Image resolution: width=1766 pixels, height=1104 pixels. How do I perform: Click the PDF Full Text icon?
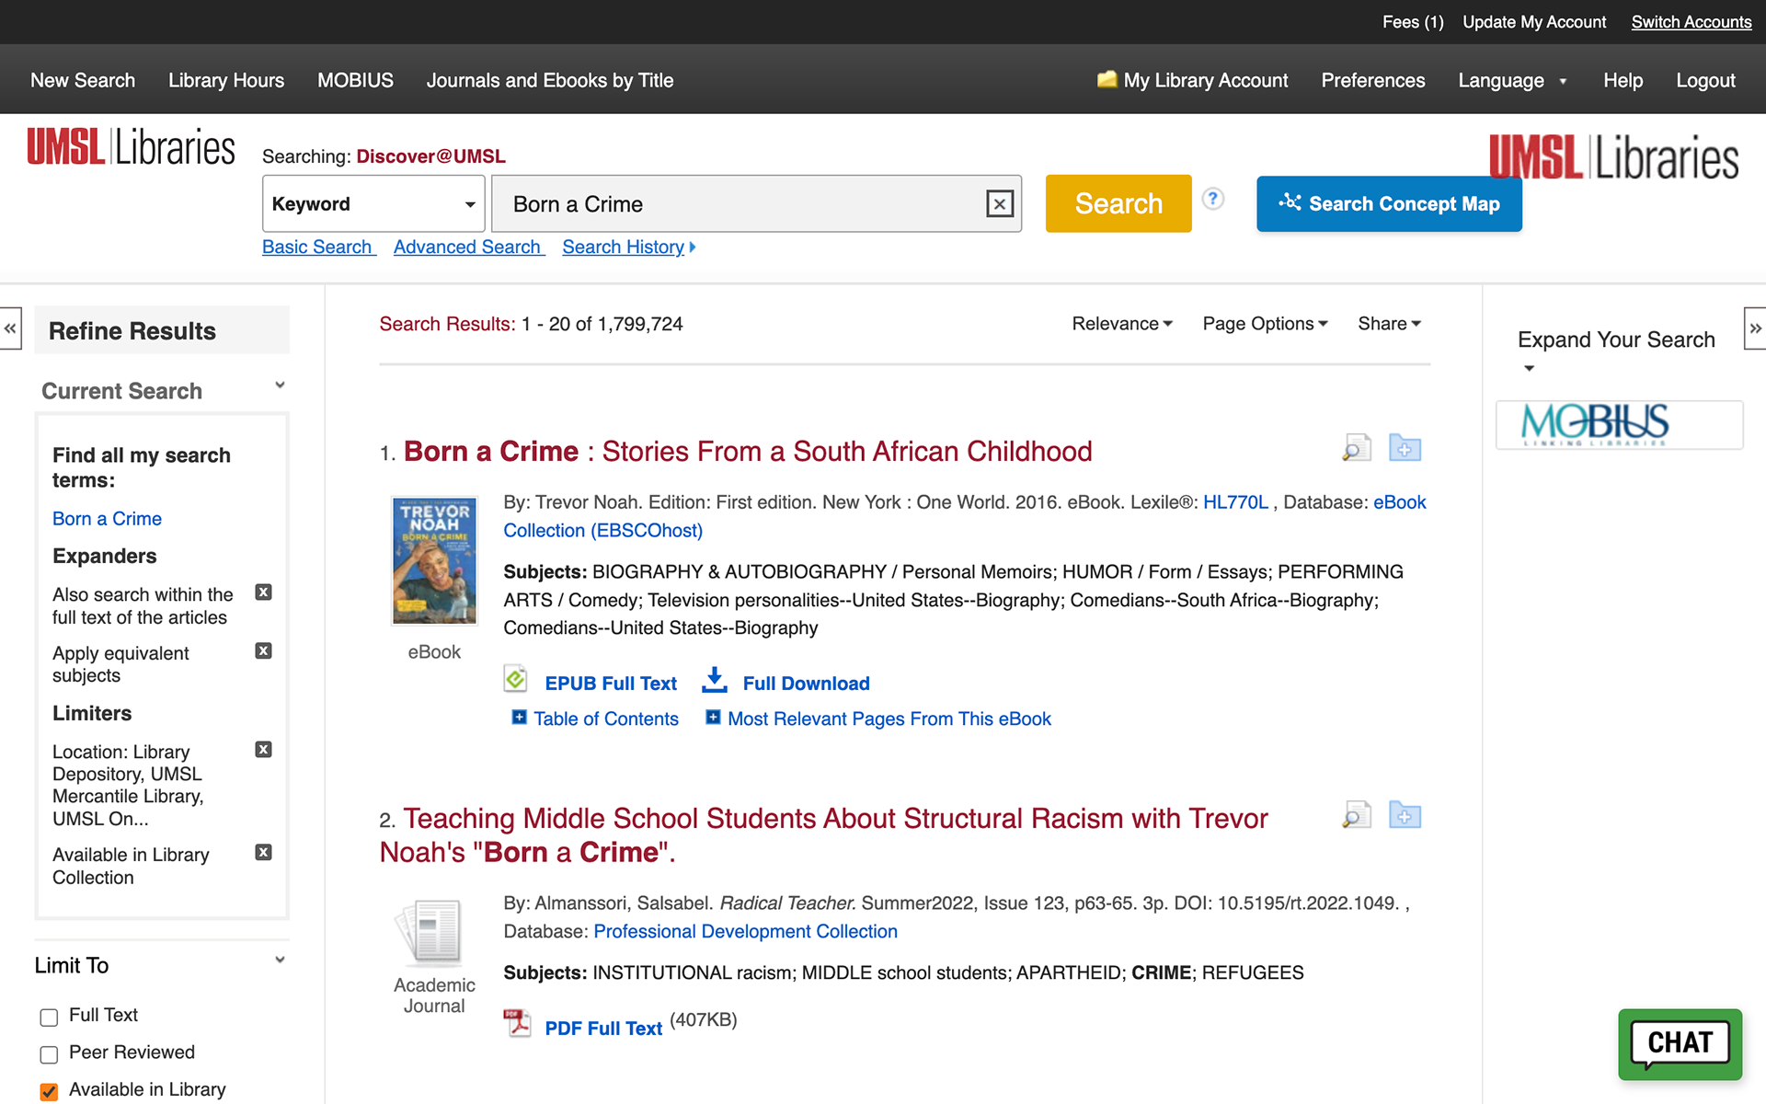point(517,1022)
